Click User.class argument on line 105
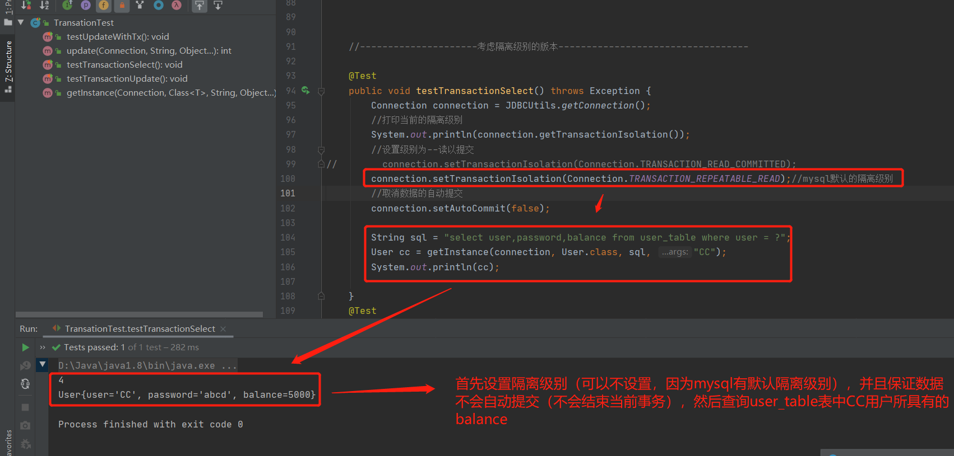 [x=590, y=252]
